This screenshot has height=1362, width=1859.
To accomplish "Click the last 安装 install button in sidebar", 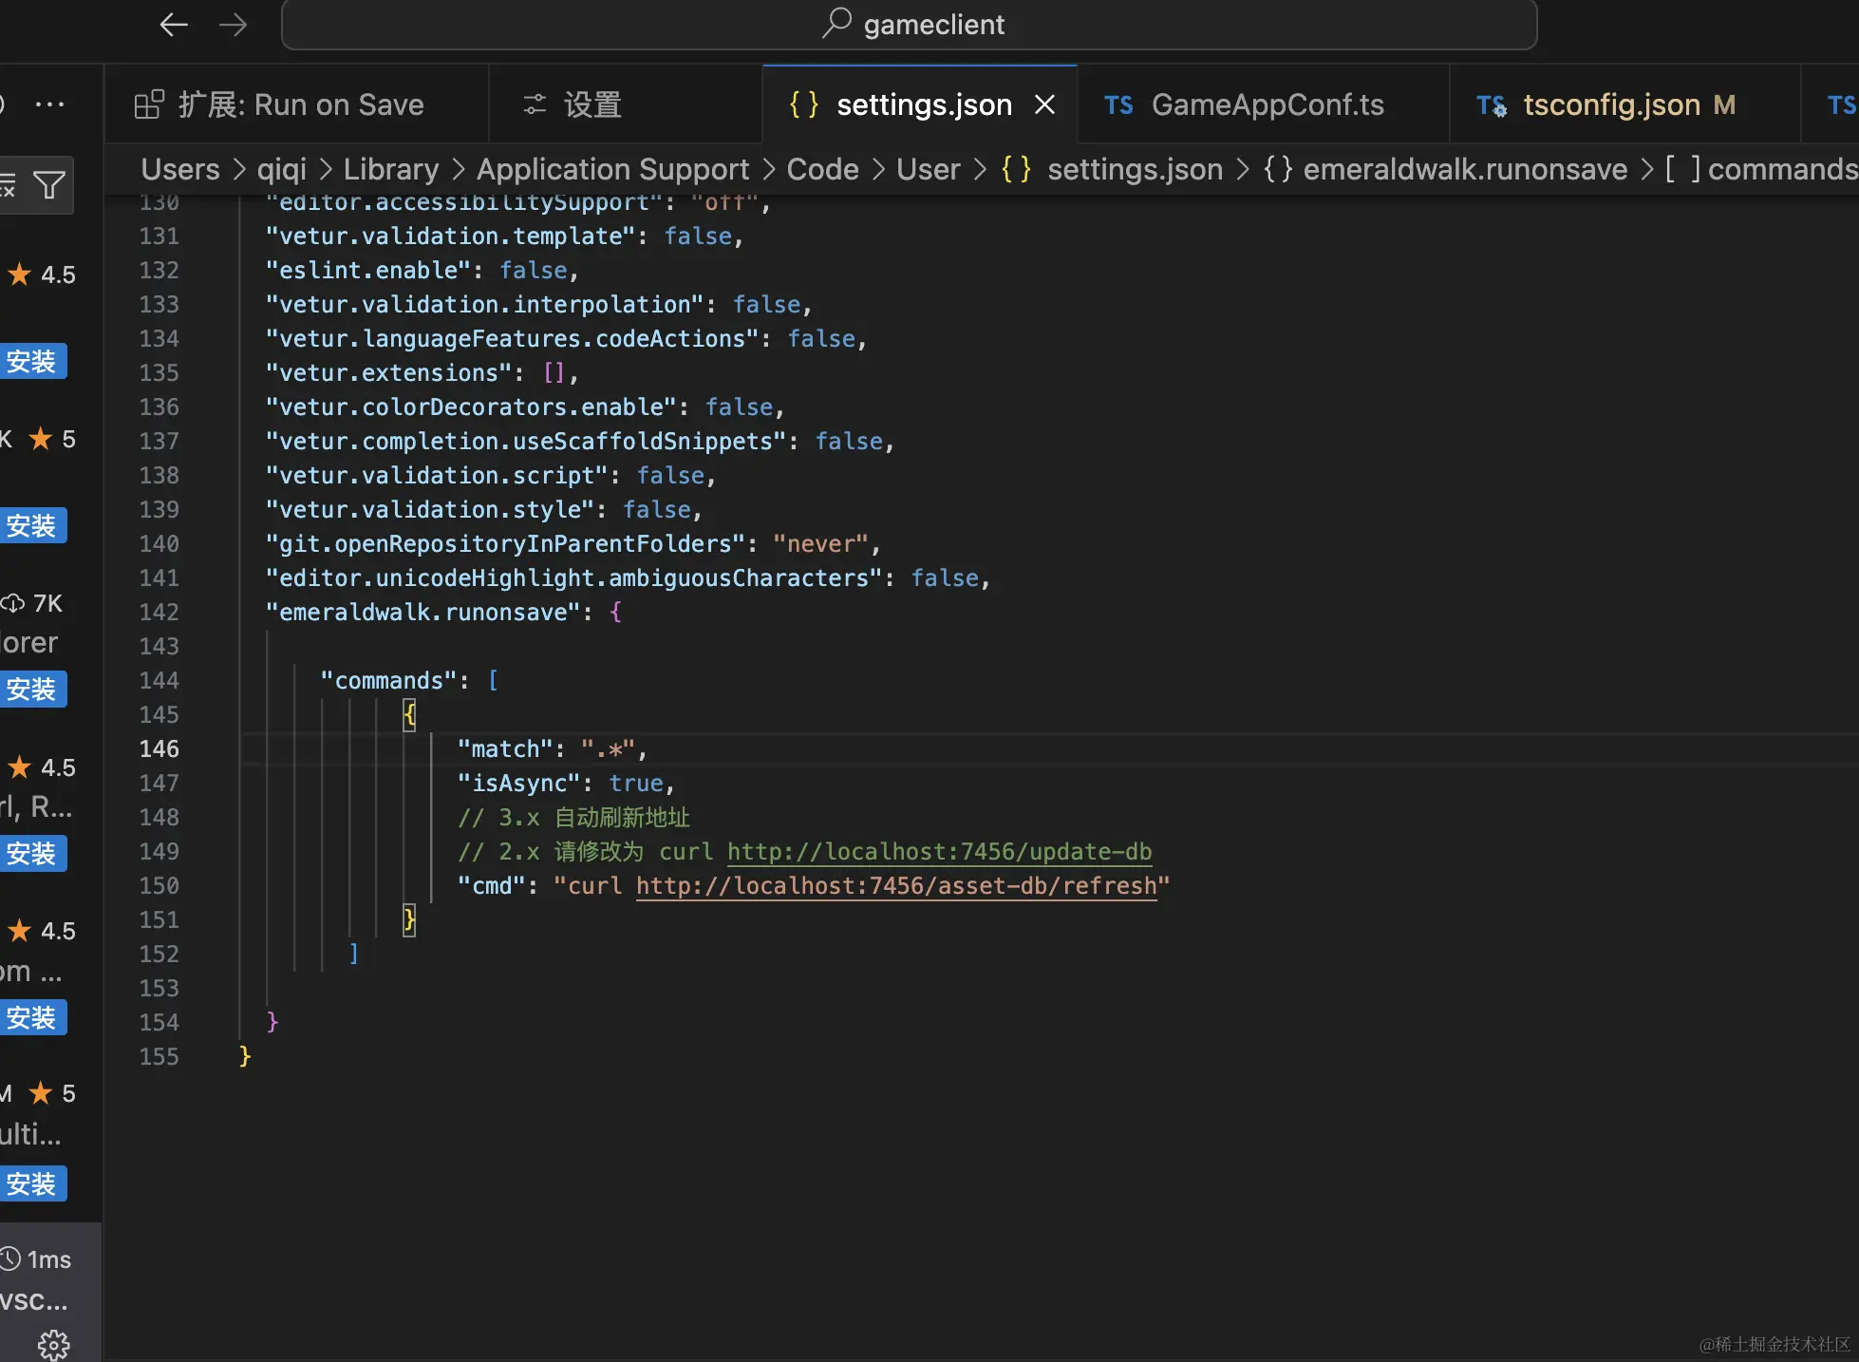I will tap(32, 1183).
